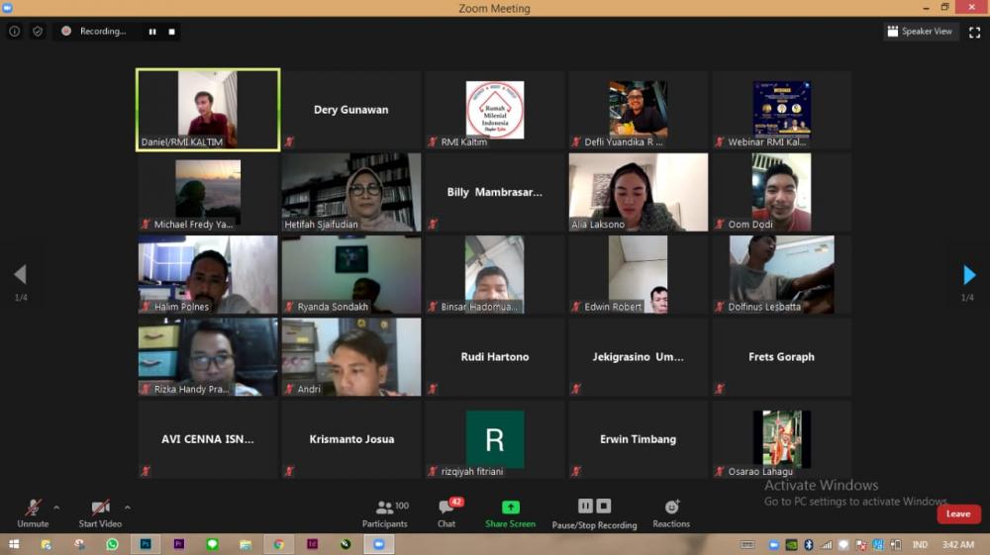
Task: Select Defli Yuandika video tile
Action: (x=638, y=110)
